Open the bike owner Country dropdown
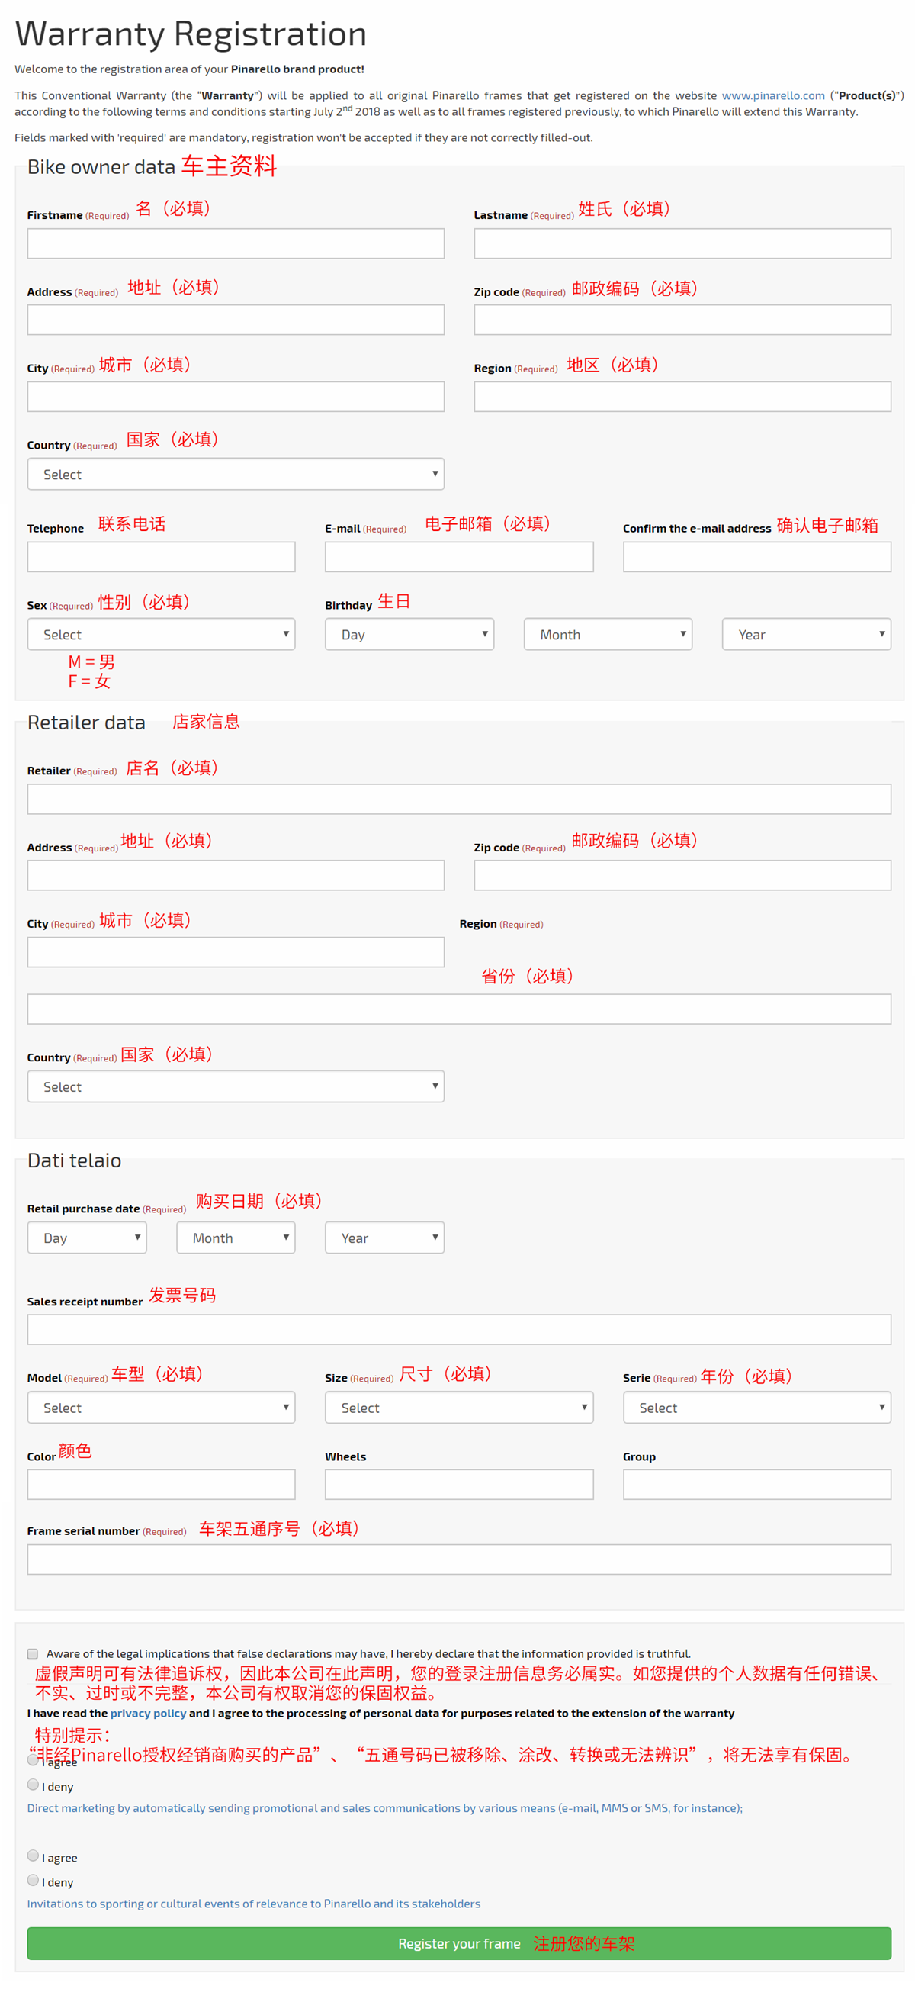915x2002 pixels. click(x=236, y=474)
